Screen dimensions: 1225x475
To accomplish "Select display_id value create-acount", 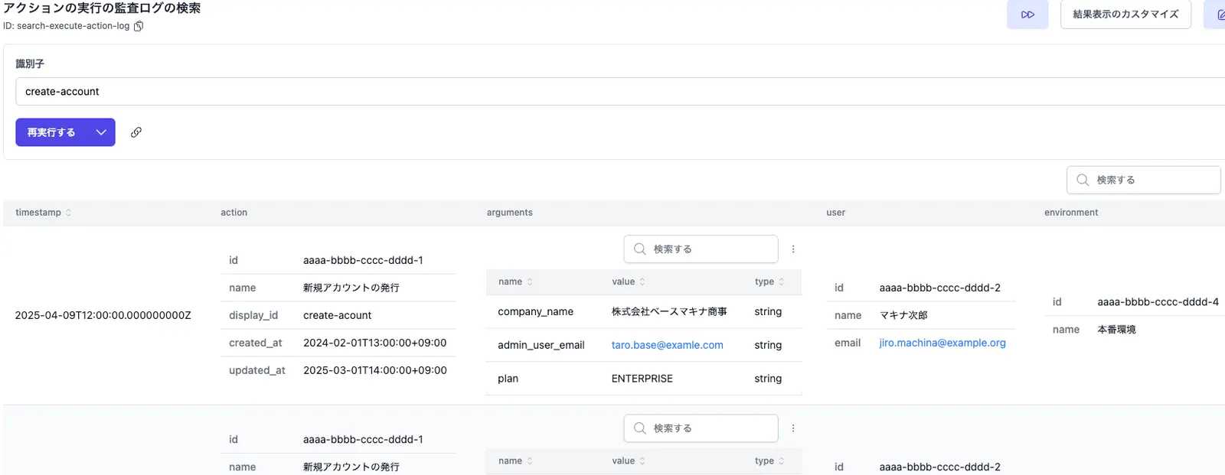I will click(337, 315).
